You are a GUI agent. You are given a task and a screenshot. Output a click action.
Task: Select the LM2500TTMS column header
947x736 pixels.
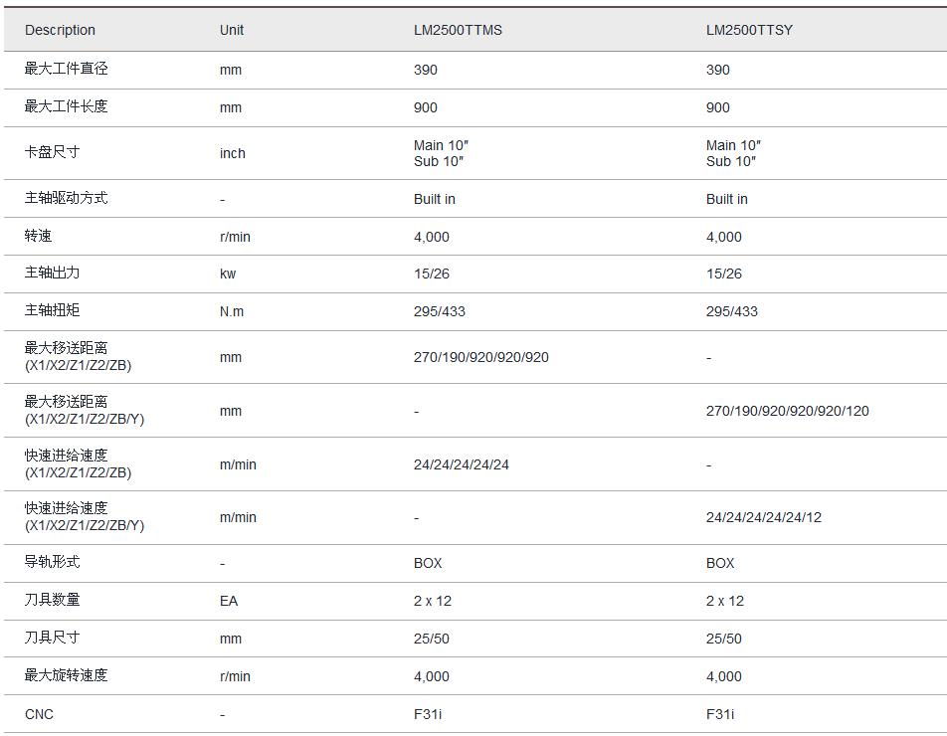tap(458, 30)
